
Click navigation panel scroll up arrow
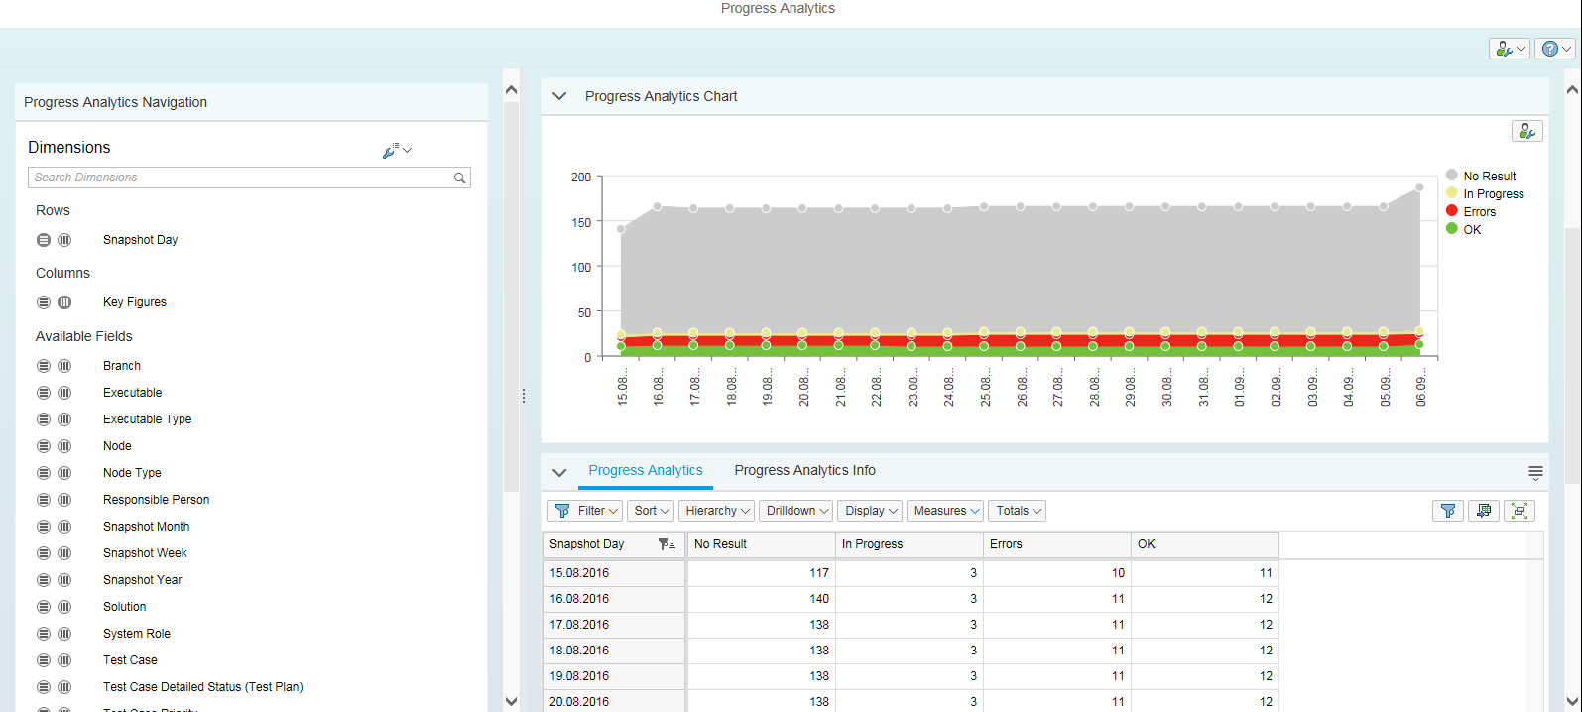click(x=511, y=90)
